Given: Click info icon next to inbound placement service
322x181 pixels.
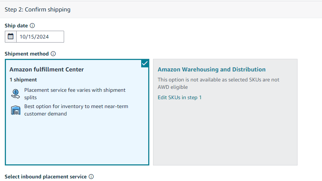Looking at the screenshot, I should [x=91, y=177].
